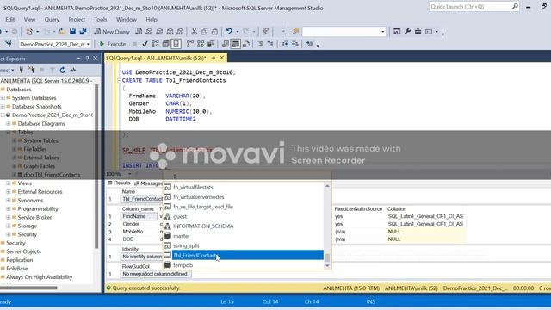Click the Open File folder icon
Image resolution: width=551 pixels, height=310 pixels.
coord(62,32)
